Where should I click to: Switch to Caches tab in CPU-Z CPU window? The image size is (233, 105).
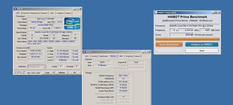coord(25,13)
